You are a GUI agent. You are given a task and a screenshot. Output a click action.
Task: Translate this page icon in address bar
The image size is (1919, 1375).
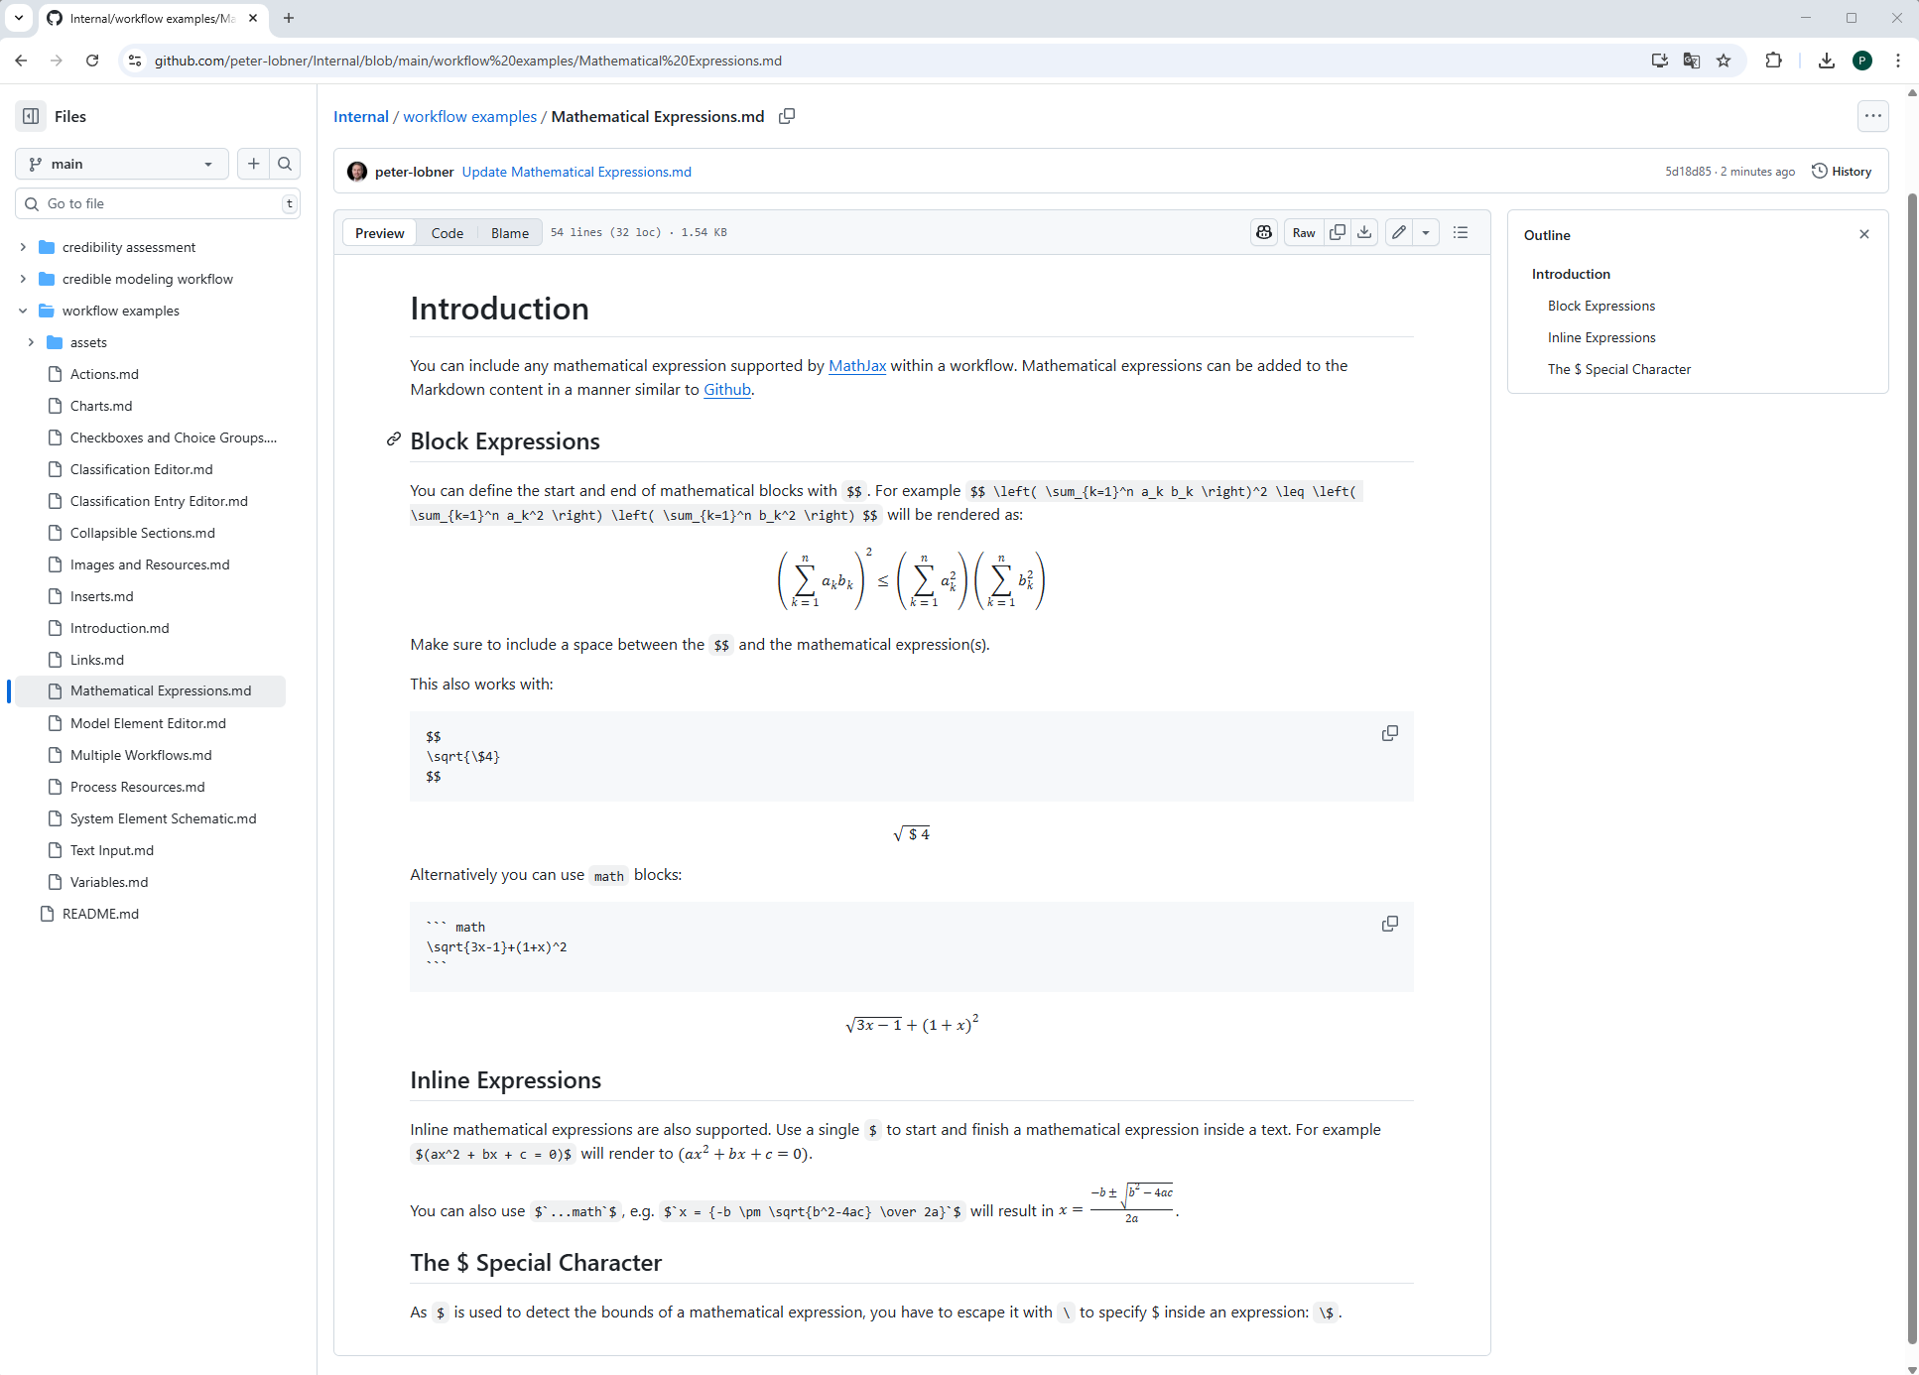tap(1692, 61)
